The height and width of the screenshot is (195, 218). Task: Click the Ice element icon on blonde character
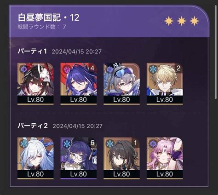[x=153, y=69]
